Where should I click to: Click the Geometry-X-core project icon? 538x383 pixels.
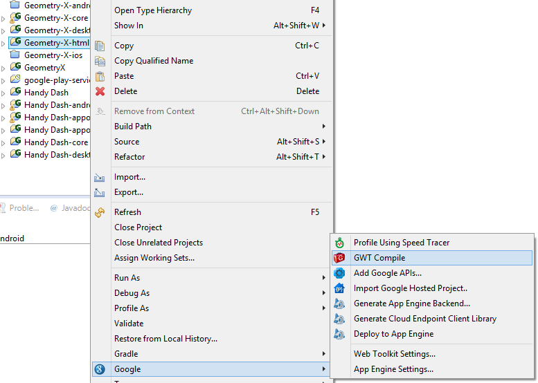click(15, 17)
